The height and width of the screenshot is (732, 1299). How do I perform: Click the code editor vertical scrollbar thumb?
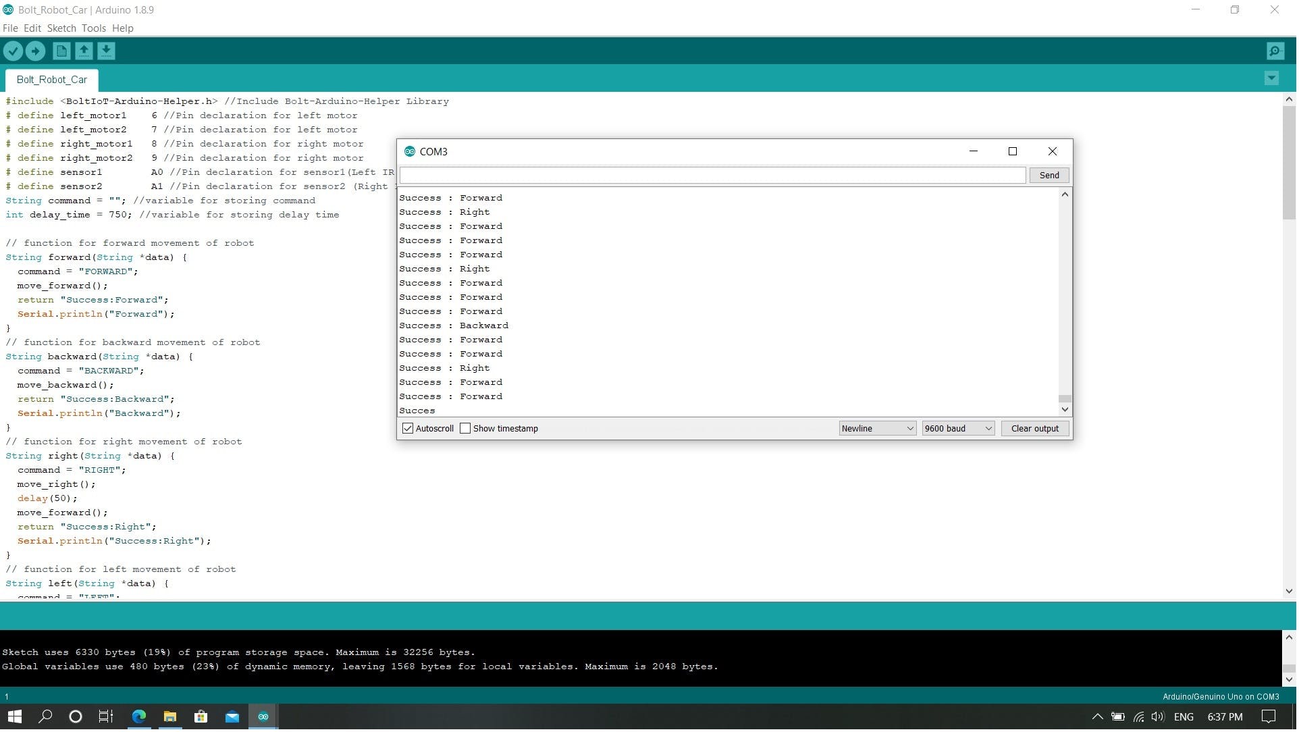tap(1289, 163)
